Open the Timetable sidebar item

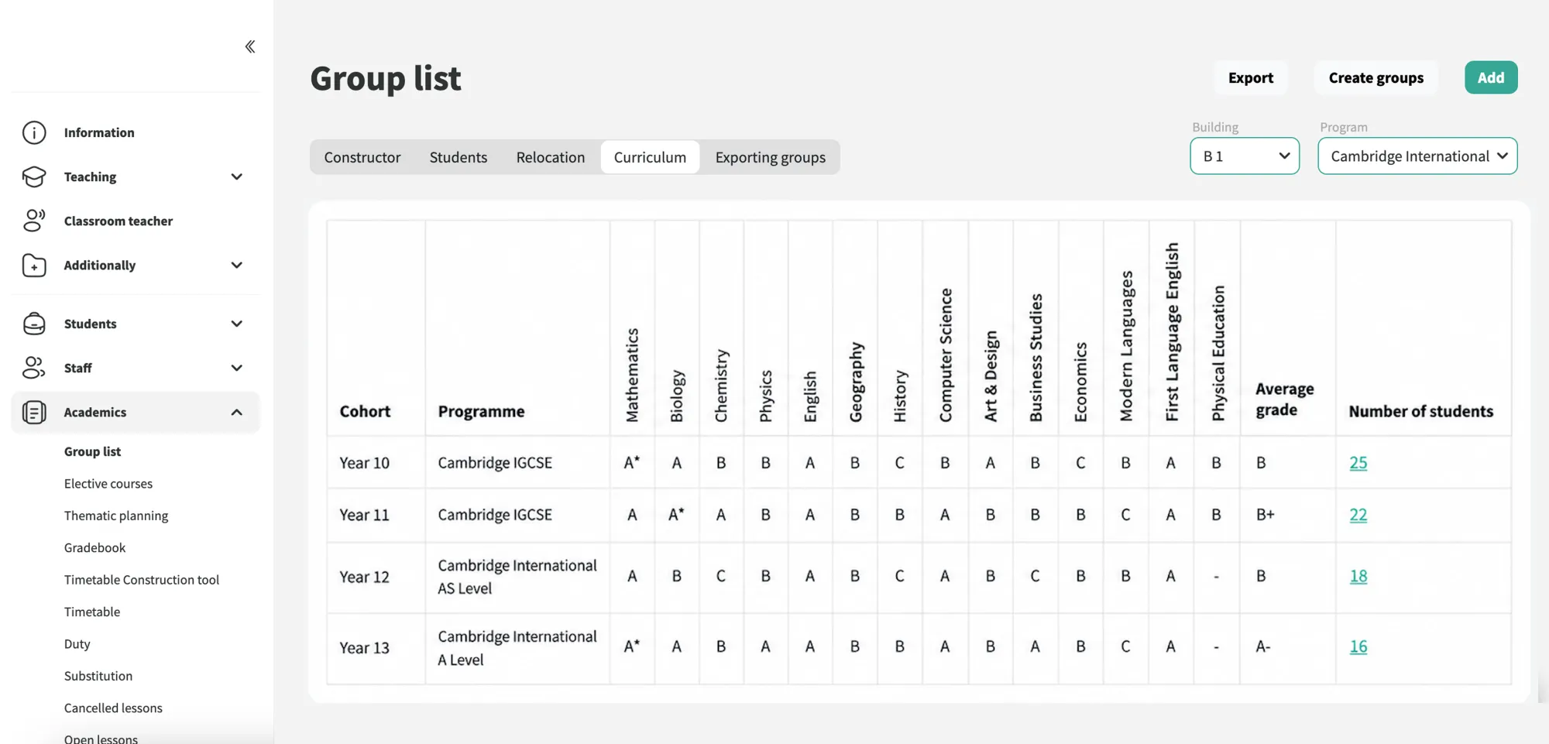tap(92, 612)
